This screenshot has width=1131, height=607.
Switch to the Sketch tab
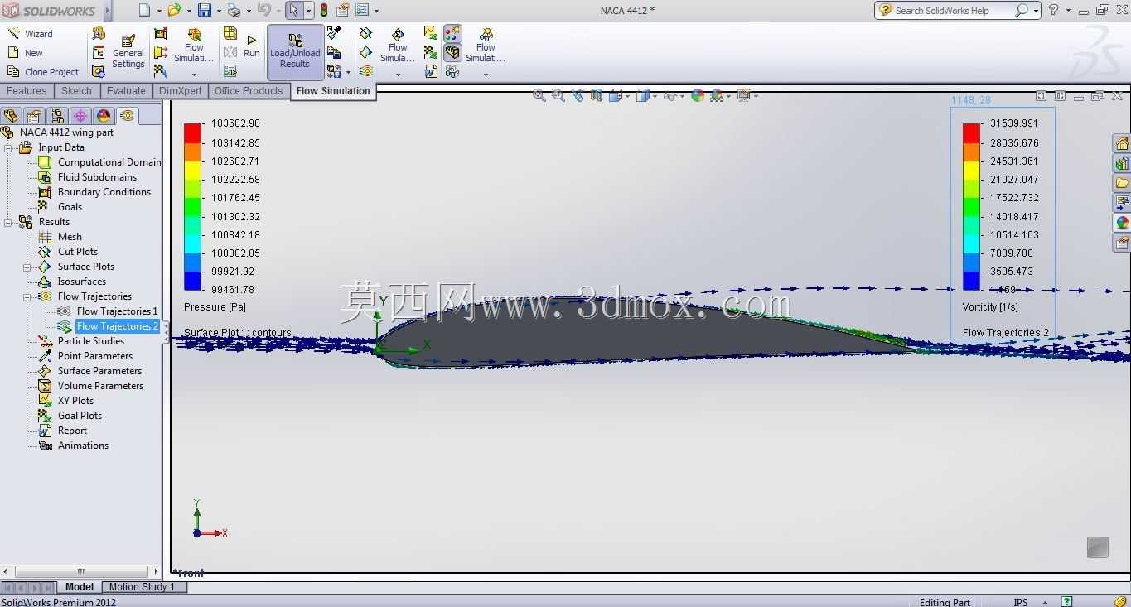pyautogui.click(x=76, y=91)
